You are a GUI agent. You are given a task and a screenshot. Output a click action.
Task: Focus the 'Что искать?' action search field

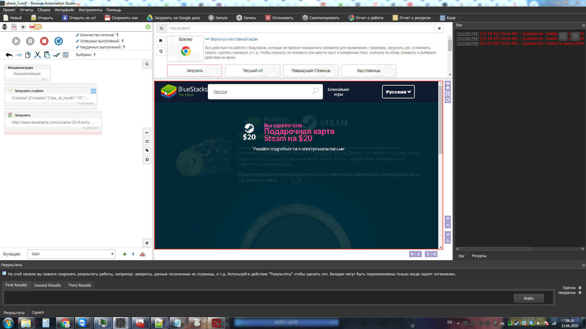point(300,28)
